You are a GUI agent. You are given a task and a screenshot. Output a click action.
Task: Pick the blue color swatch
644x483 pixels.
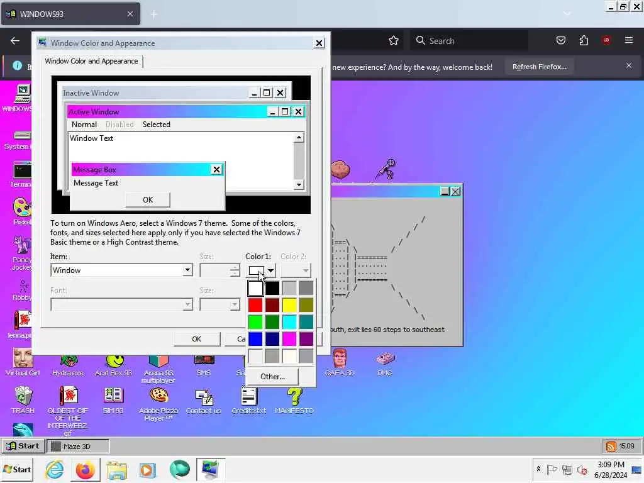(255, 339)
